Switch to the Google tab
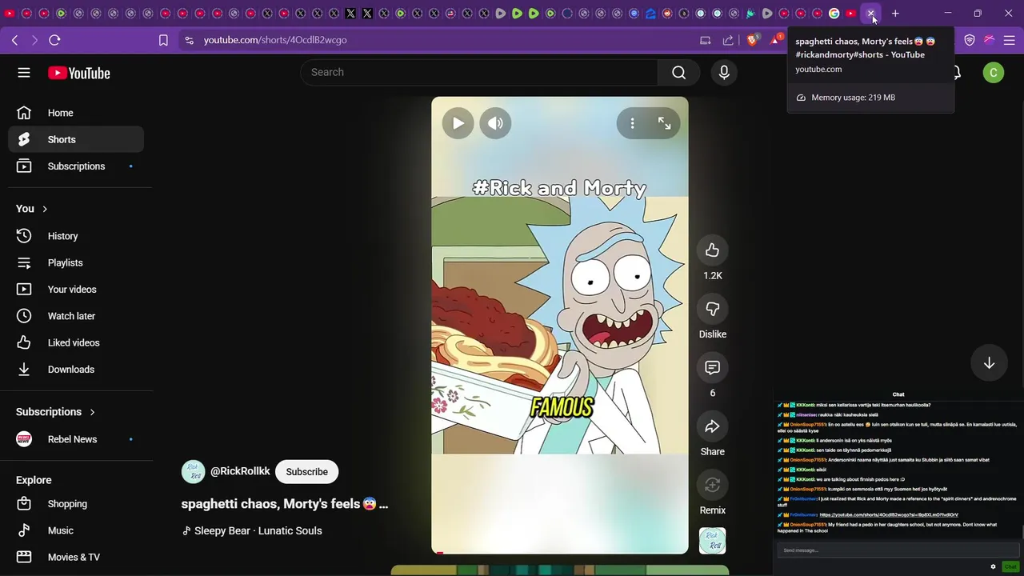1024x576 pixels. tap(834, 14)
